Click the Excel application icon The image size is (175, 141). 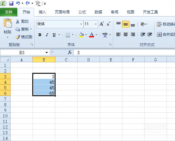[x=3, y=3]
